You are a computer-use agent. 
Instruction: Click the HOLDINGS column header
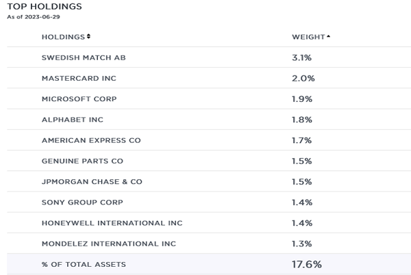point(63,37)
